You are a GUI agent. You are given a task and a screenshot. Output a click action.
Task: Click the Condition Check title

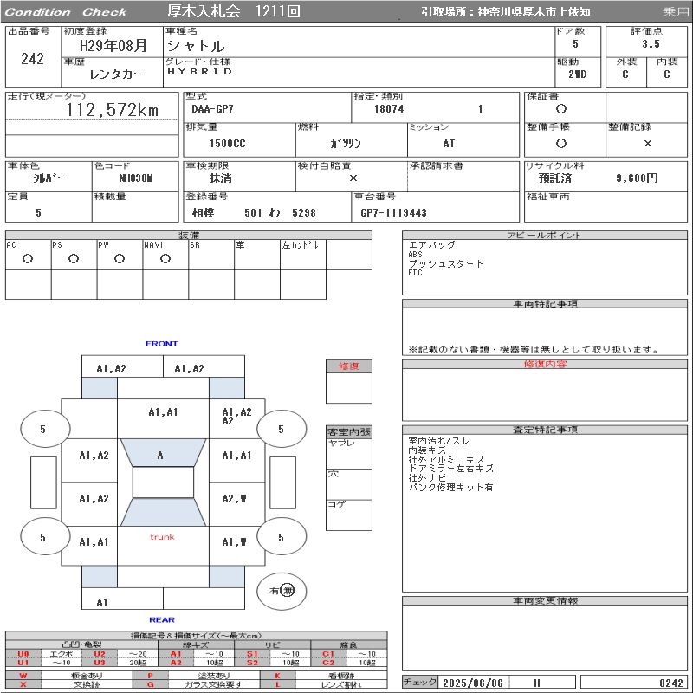(66, 12)
